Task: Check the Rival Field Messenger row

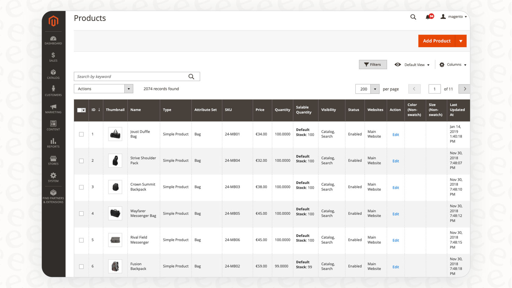Action: 81,240
